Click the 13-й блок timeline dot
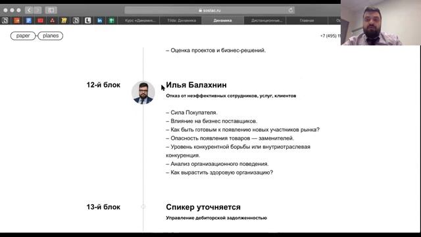421x237 pixels. (143, 207)
